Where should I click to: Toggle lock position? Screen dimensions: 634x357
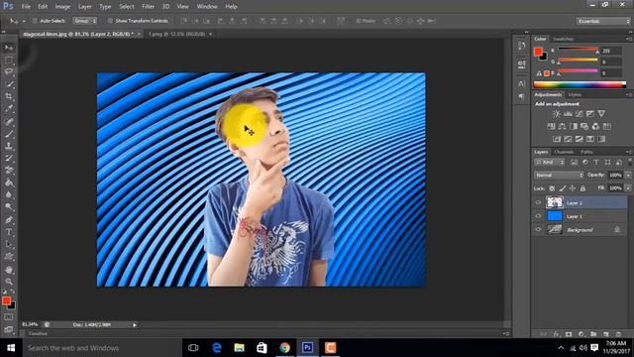[573, 188]
